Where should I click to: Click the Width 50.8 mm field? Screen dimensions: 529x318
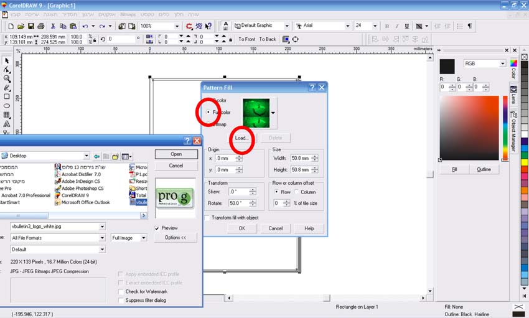[301, 158]
